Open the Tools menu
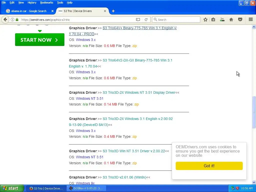Image resolution: width=256 pixels, height=192 pixels. (60, 2)
